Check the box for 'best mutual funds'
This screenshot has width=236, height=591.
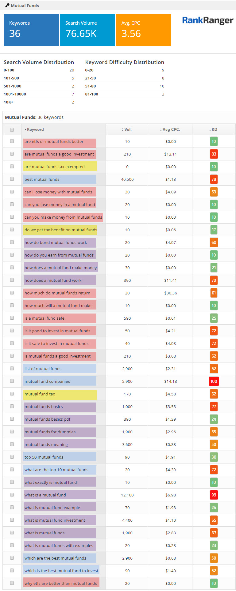12,179
